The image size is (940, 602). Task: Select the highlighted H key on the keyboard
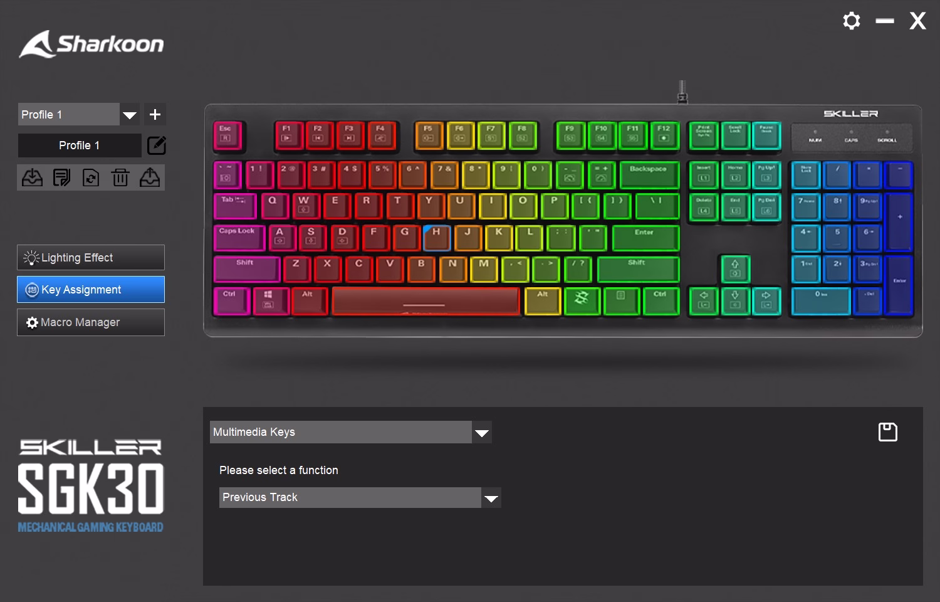pos(437,238)
